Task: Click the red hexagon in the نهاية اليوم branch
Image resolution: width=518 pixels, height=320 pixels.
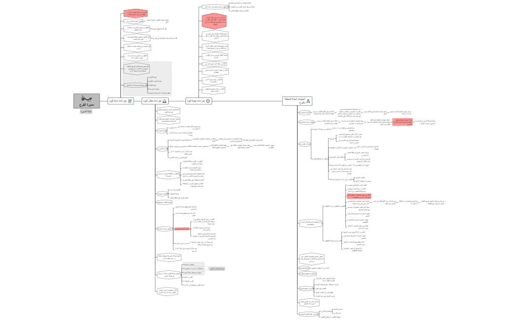Action: click(215, 20)
